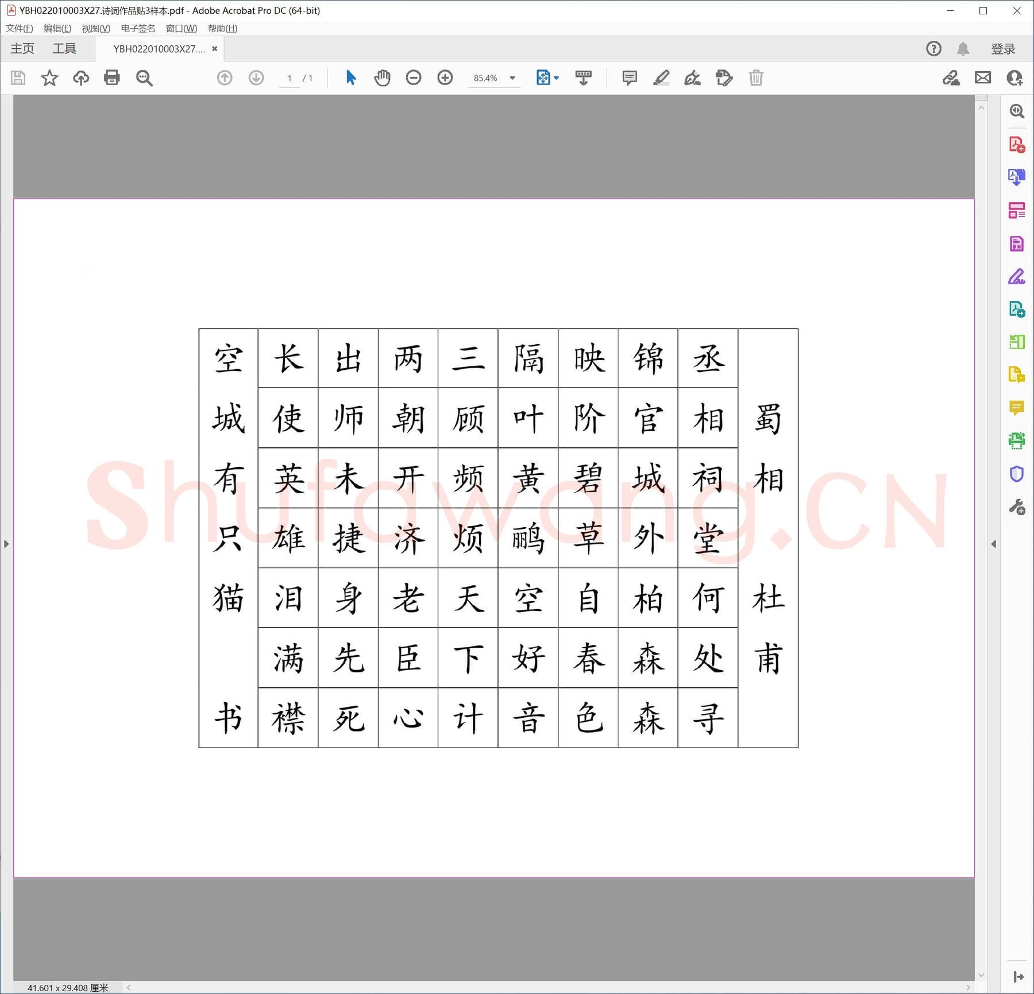Image resolution: width=1034 pixels, height=994 pixels.
Task: Switch to the 主页 home tab
Action: point(22,49)
